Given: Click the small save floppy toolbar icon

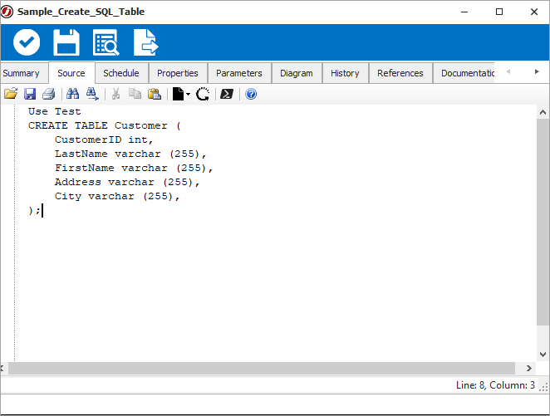Looking at the screenshot, I should click(x=30, y=94).
